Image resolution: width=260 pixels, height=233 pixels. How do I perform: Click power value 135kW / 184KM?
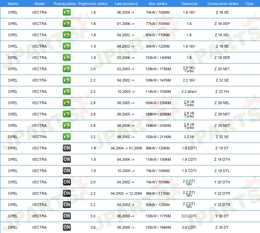click(158, 227)
